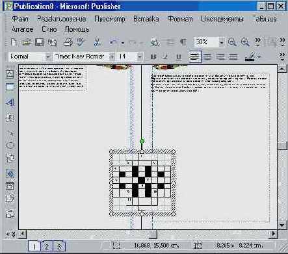
Task: Toggle special characters paragraph mark button
Action: click(x=183, y=42)
